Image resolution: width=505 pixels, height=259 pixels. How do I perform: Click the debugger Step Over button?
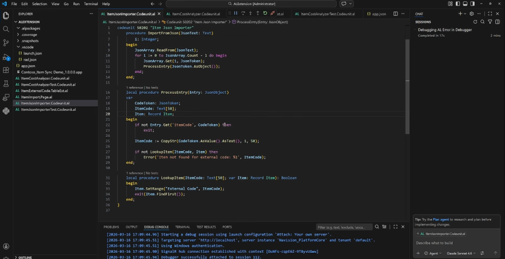243,13
